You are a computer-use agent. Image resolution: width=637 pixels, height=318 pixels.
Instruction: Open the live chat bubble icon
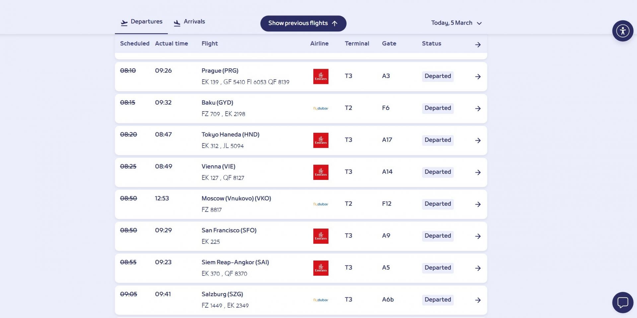point(622,302)
